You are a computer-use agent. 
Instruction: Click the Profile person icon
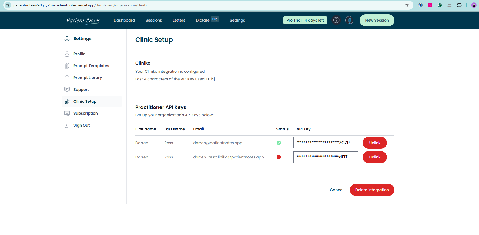click(x=67, y=54)
